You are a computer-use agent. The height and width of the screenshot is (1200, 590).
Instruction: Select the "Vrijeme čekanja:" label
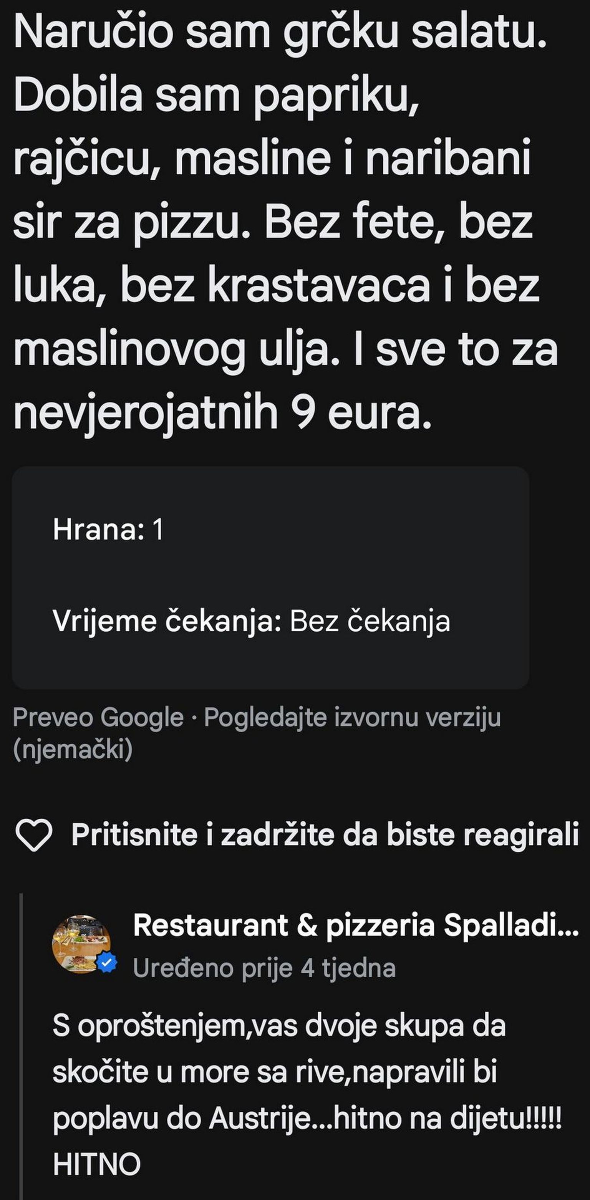point(167,621)
